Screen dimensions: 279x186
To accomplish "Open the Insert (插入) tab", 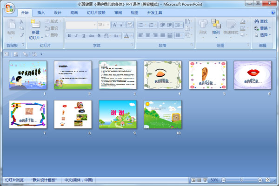I will tap(41, 13).
